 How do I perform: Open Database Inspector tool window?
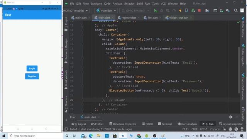[123, 124]
